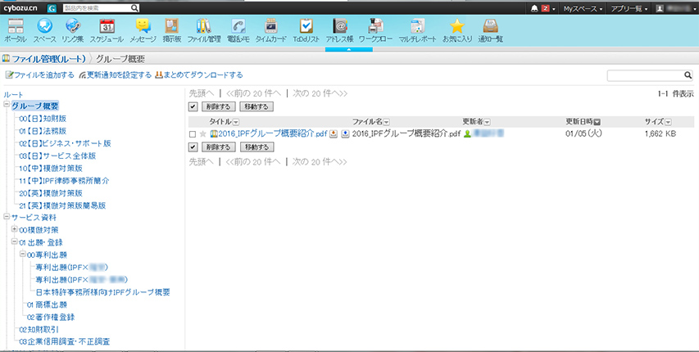This screenshot has width=699, height=352.
Task: Open the 電話メモ phone memo icon
Action: click(x=238, y=26)
